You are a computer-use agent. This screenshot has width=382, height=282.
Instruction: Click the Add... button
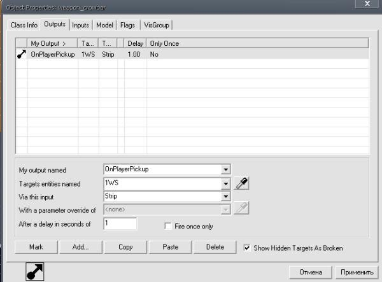(81, 247)
